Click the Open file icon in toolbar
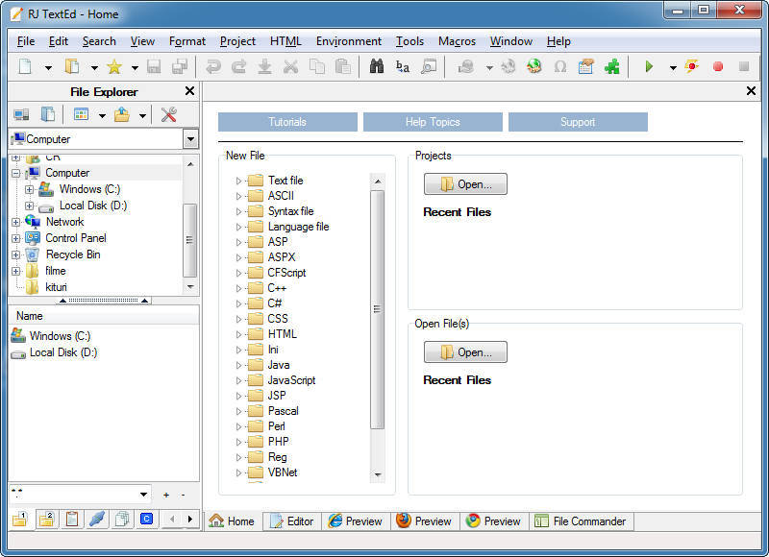 coord(72,66)
